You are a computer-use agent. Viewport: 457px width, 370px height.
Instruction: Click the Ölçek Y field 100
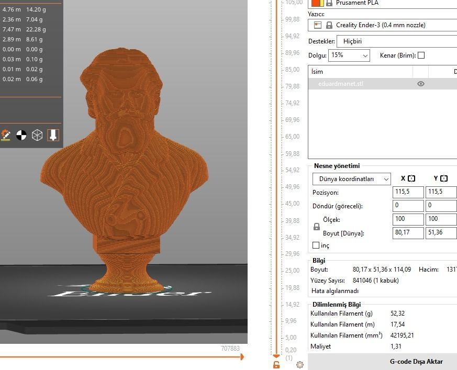pos(441,219)
